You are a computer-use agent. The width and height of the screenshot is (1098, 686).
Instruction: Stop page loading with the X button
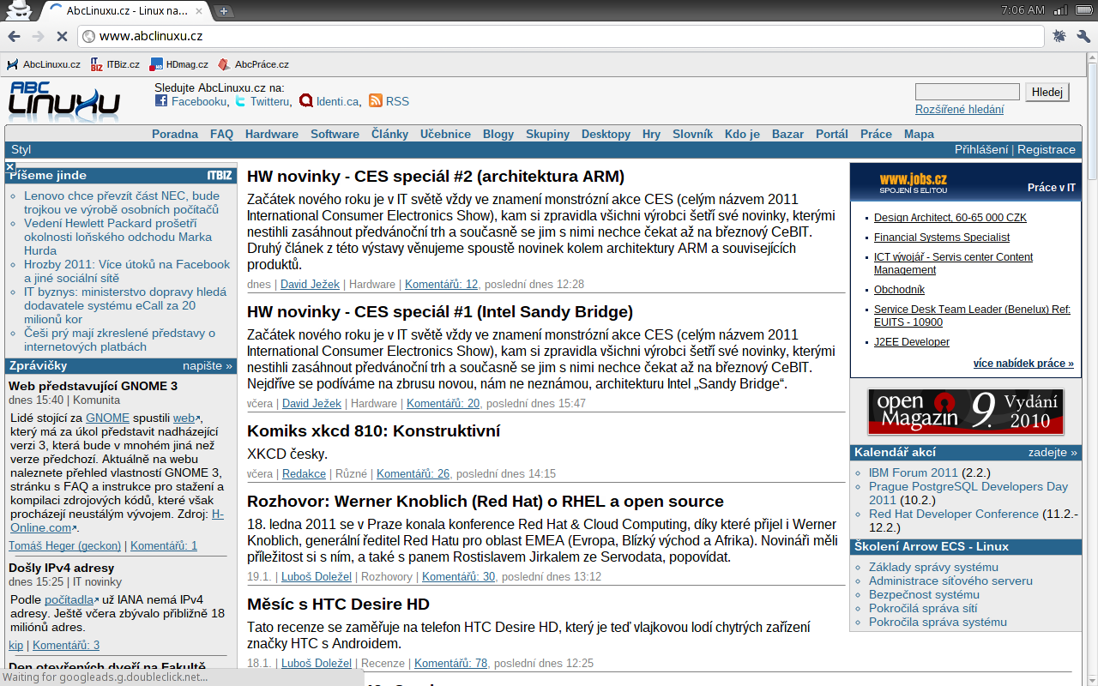point(62,36)
